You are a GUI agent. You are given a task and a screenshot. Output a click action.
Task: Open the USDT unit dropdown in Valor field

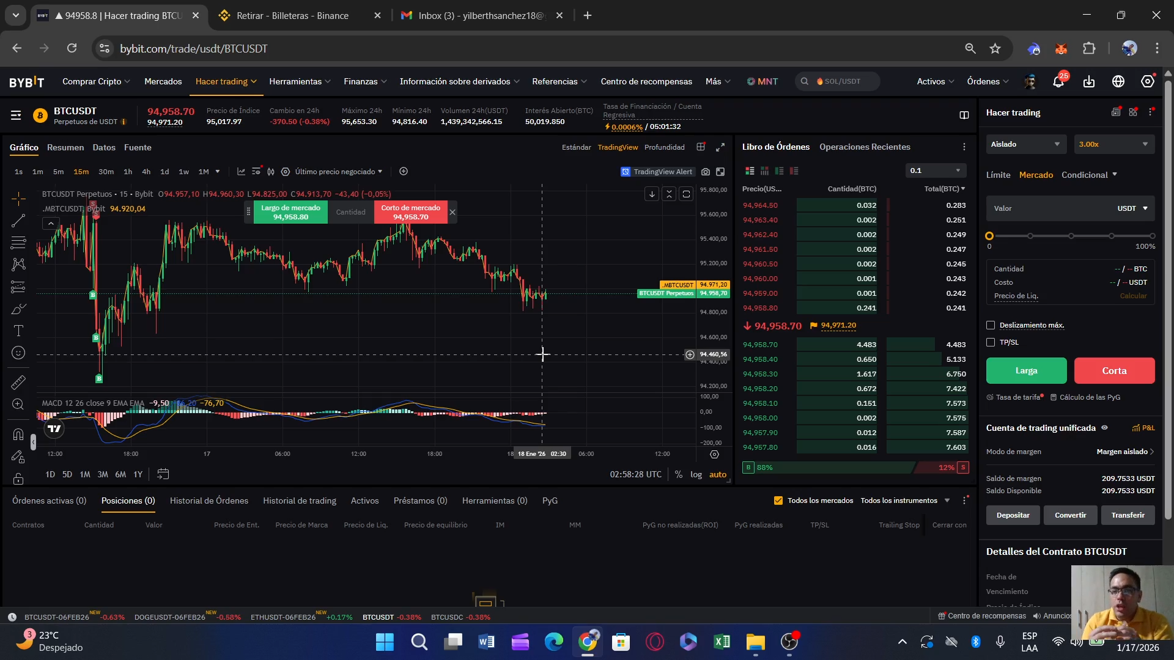pos(1132,208)
